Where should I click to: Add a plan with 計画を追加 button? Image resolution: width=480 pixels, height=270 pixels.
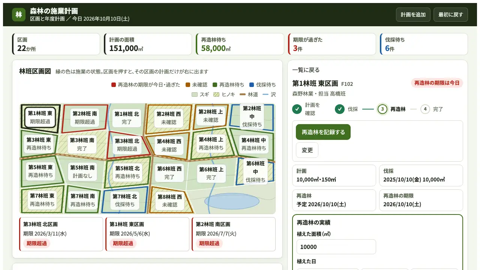coord(413,15)
